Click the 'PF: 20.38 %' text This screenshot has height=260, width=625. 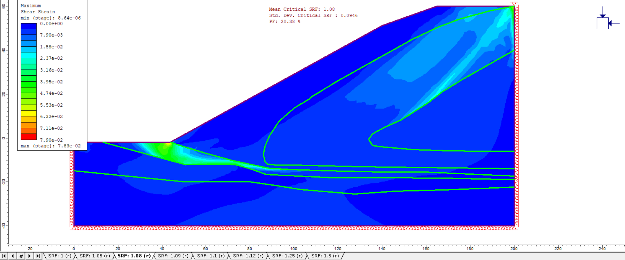[285, 22]
